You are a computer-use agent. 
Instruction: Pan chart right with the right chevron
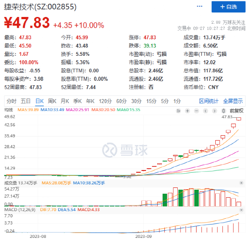[214, 111]
